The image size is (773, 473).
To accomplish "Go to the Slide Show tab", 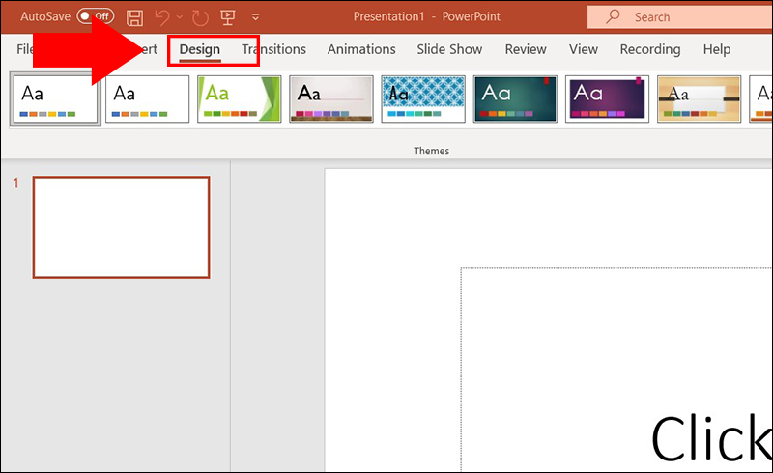I will pyautogui.click(x=449, y=49).
